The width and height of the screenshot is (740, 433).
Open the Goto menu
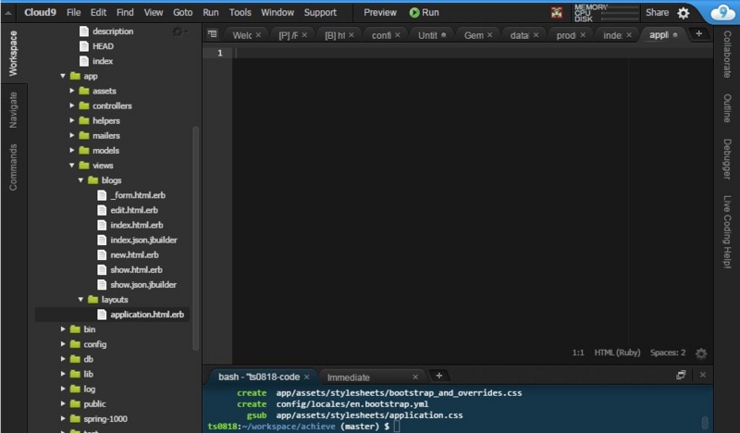182,13
